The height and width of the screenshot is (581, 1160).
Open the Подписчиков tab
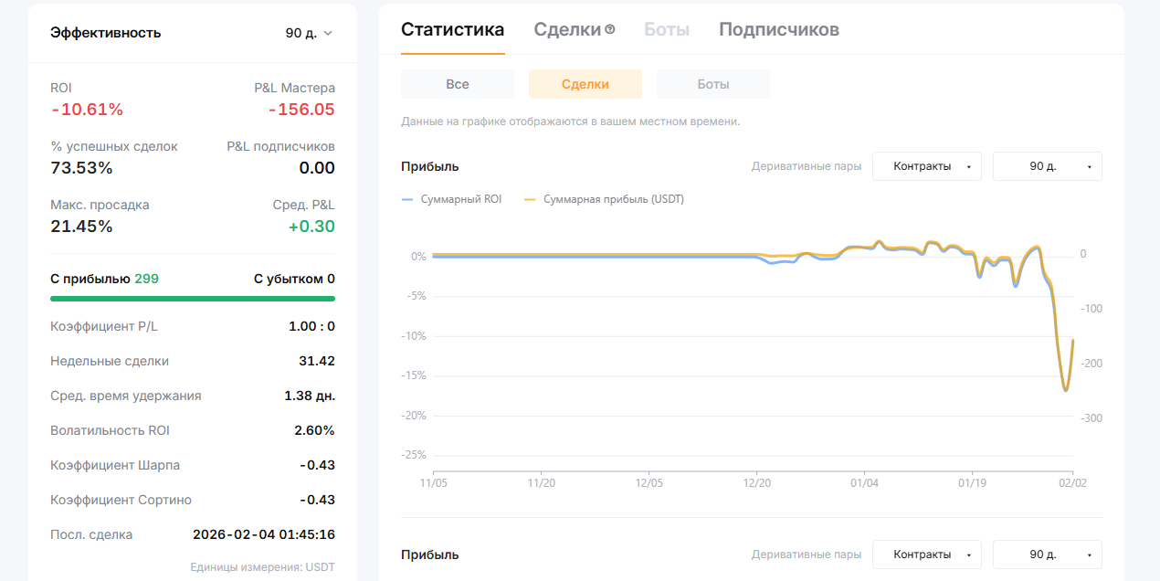point(778,29)
